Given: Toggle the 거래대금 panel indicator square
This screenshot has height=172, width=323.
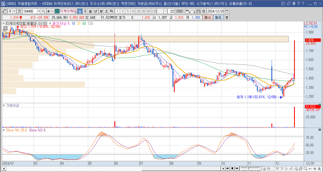Looking at the screenshot, I should [x=4, y=105].
